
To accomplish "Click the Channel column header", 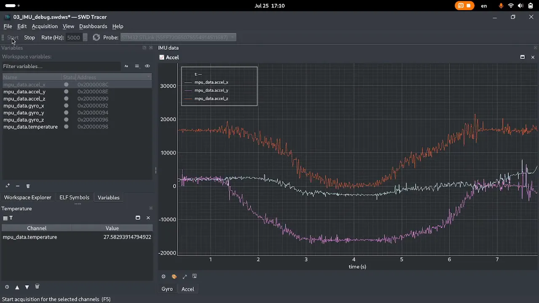I will 37,228.
